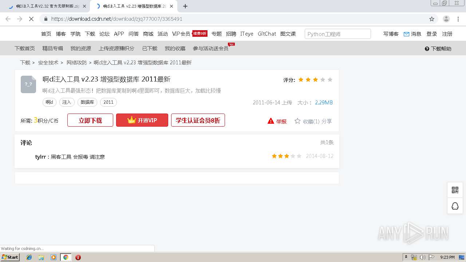Show hidden tray icons arrow
The height and width of the screenshot is (262, 466).
[x=406, y=257]
